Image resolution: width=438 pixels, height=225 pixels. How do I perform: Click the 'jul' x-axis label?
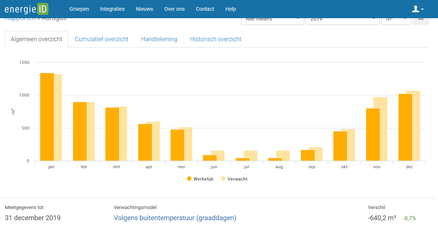pyautogui.click(x=247, y=167)
